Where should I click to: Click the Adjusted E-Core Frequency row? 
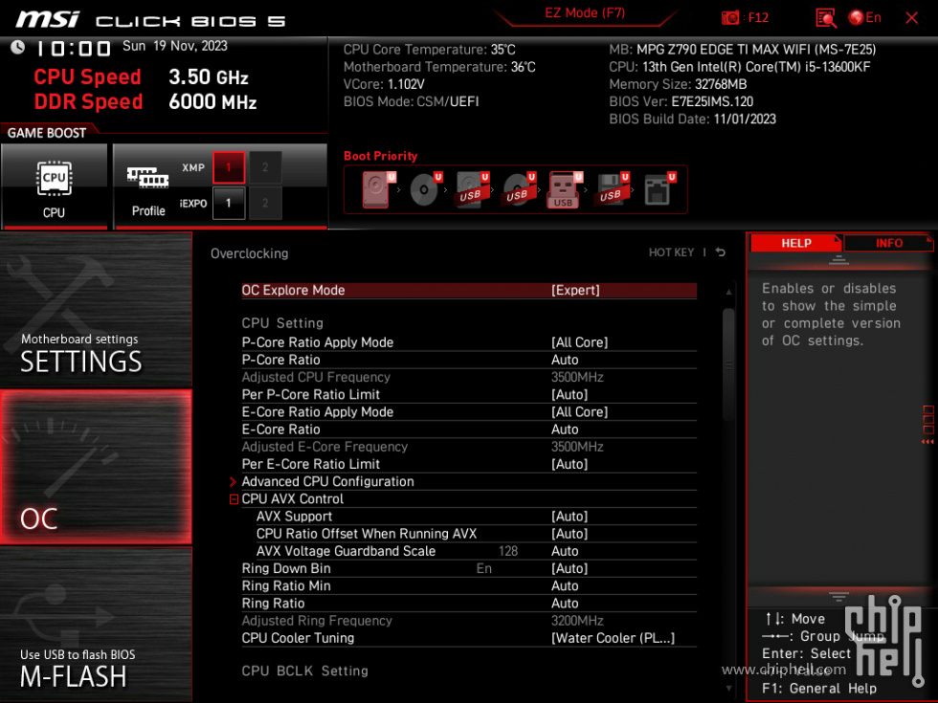(469, 447)
